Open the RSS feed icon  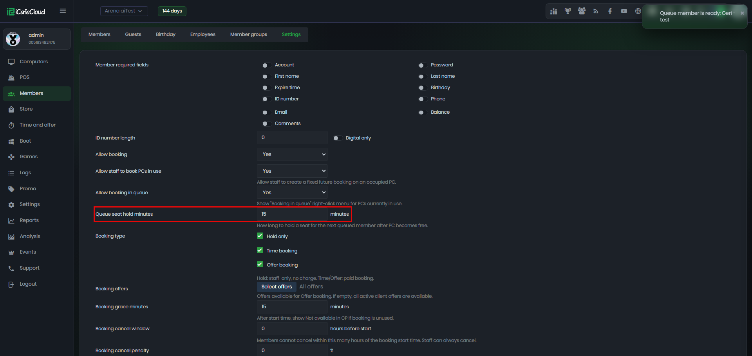pos(596,11)
